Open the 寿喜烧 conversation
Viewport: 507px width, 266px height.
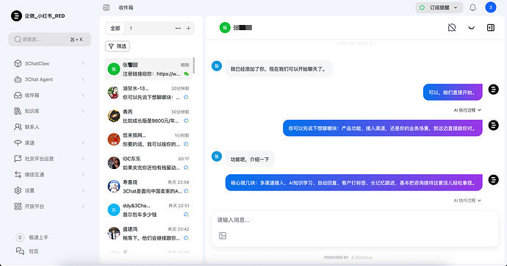pos(148,187)
